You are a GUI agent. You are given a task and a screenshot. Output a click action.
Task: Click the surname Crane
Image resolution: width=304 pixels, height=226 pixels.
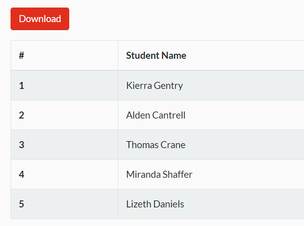174,145
